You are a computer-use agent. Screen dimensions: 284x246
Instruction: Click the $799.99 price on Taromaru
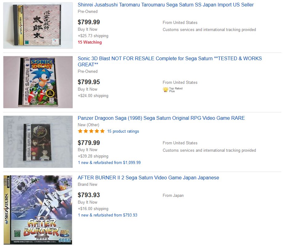(x=89, y=22)
